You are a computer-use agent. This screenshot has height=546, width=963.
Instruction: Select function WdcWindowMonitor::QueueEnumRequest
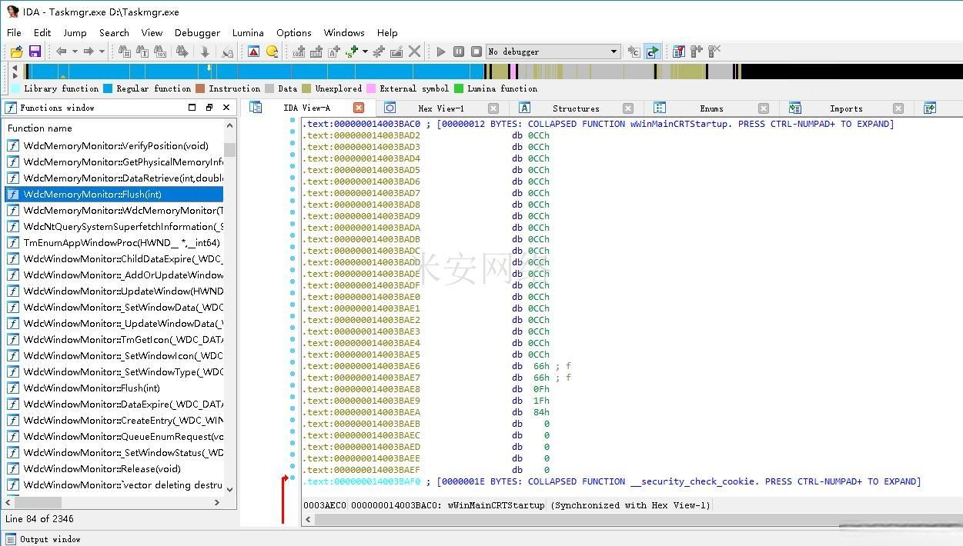115,437
